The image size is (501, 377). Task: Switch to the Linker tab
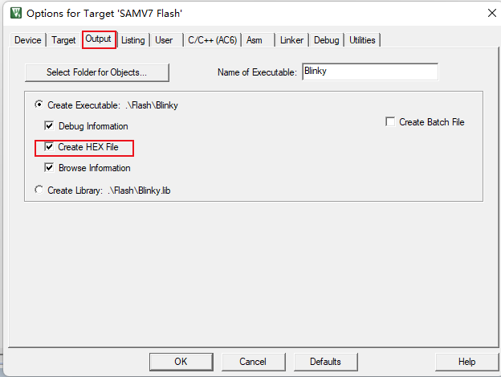[291, 40]
